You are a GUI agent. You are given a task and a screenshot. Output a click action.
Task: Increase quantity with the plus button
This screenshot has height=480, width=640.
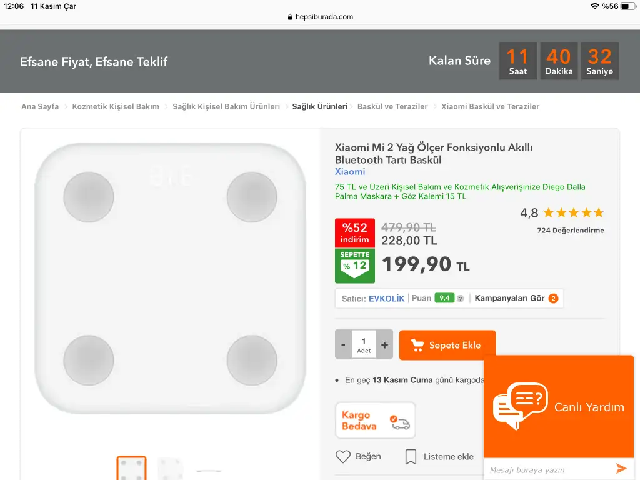point(384,344)
